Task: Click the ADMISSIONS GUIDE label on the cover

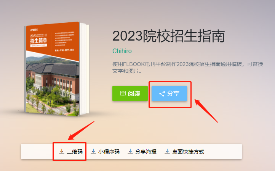Action: 38,45
